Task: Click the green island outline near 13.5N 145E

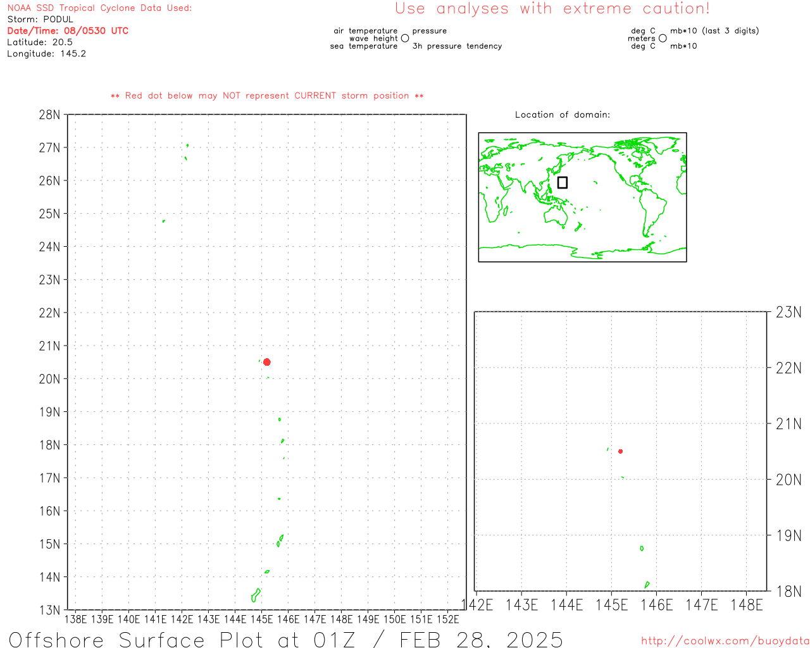Action: (256, 595)
